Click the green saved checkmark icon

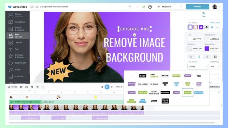(x=144, y=7)
